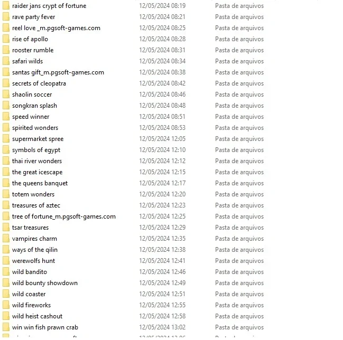
Task: Select the ways of the qilin folder icon
Action: point(6,250)
